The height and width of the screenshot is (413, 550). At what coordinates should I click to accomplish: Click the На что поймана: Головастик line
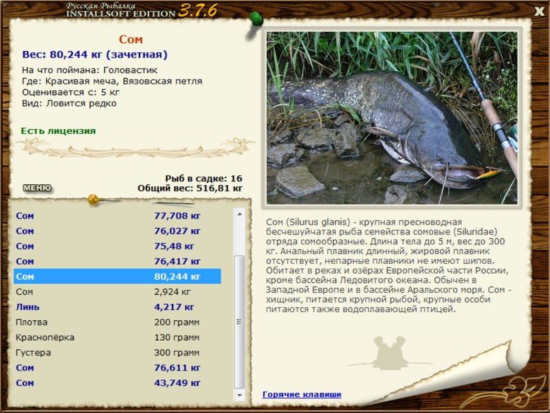click(x=90, y=70)
